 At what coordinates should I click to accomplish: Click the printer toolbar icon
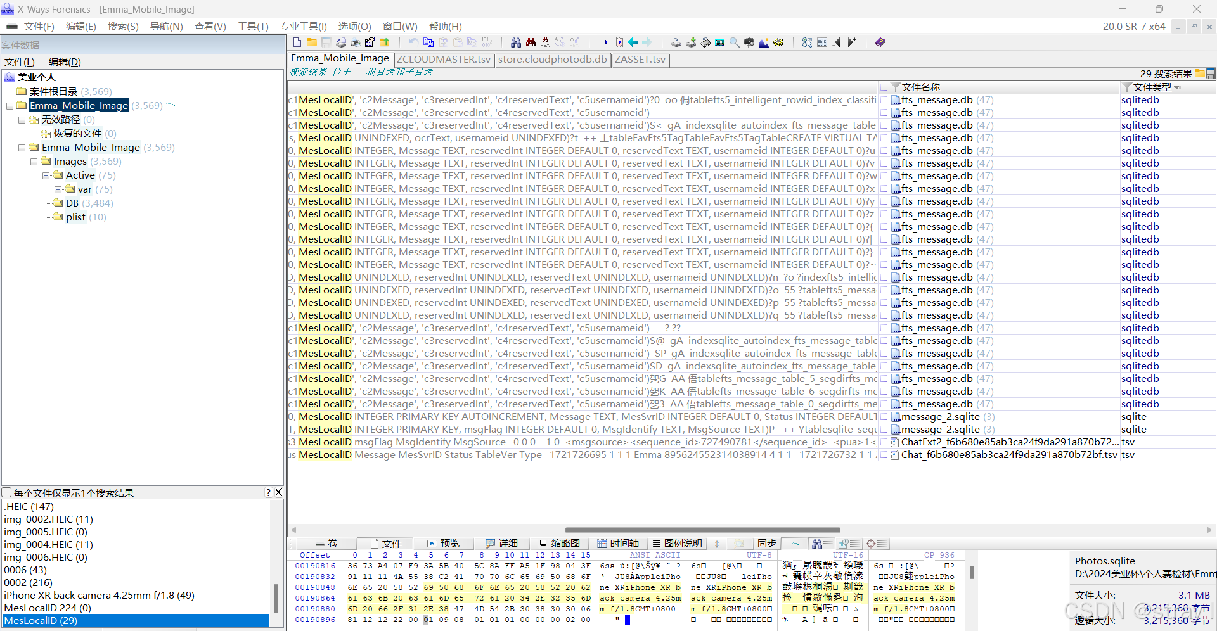(x=356, y=42)
